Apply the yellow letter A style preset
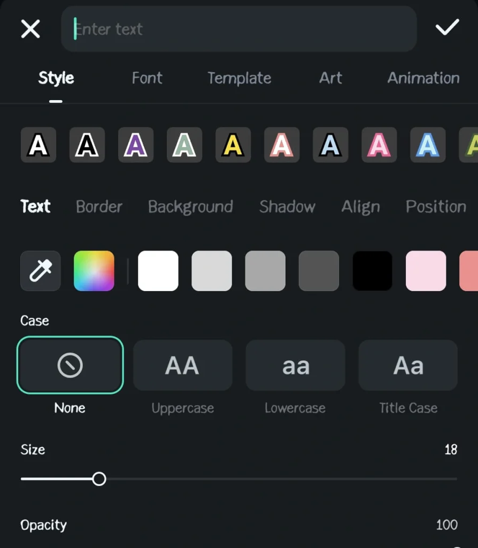This screenshot has height=548, width=478. pos(233,144)
